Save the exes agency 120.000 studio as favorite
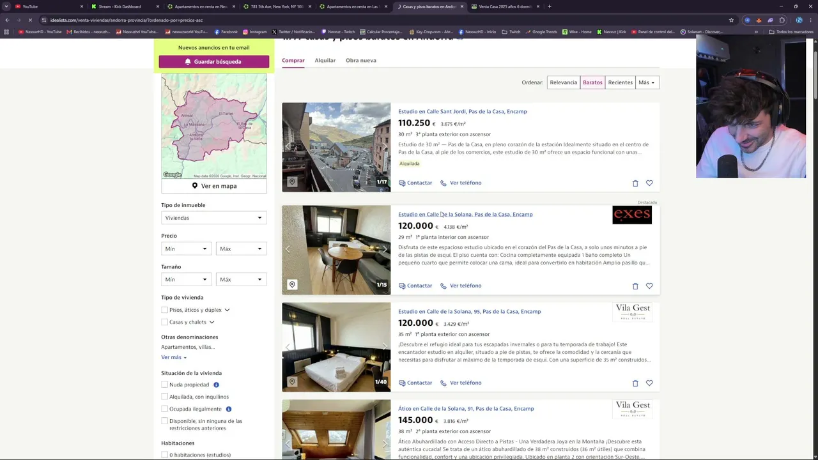The width and height of the screenshot is (818, 460). 649,286
